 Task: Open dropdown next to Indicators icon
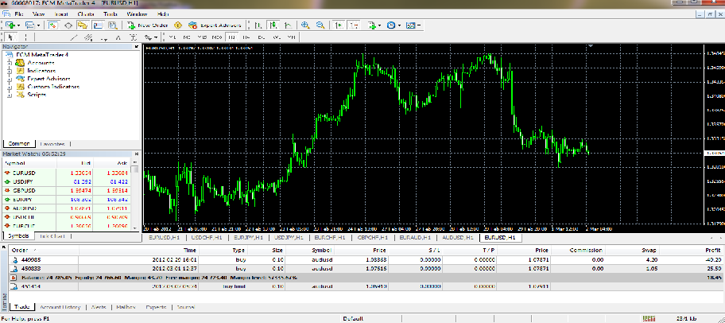click(380, 25)
